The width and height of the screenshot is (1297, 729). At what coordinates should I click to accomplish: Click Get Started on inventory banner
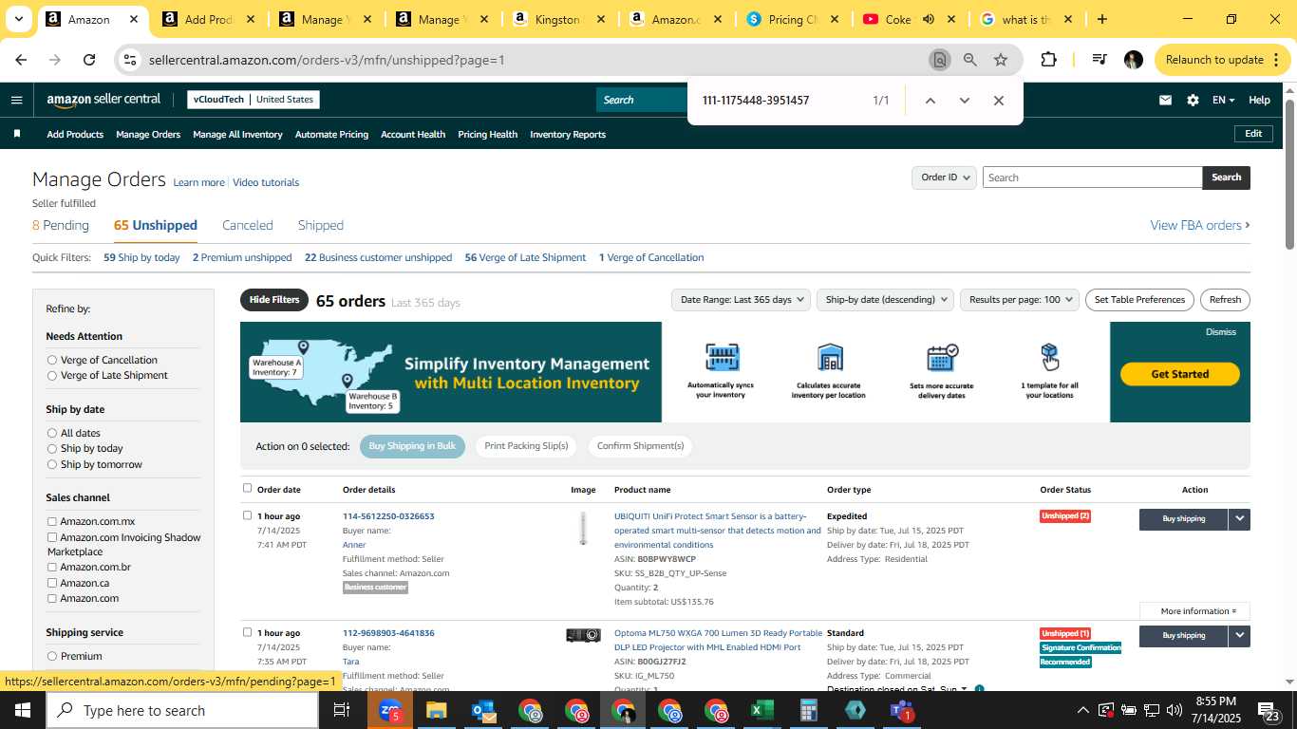pos(1180,374)
